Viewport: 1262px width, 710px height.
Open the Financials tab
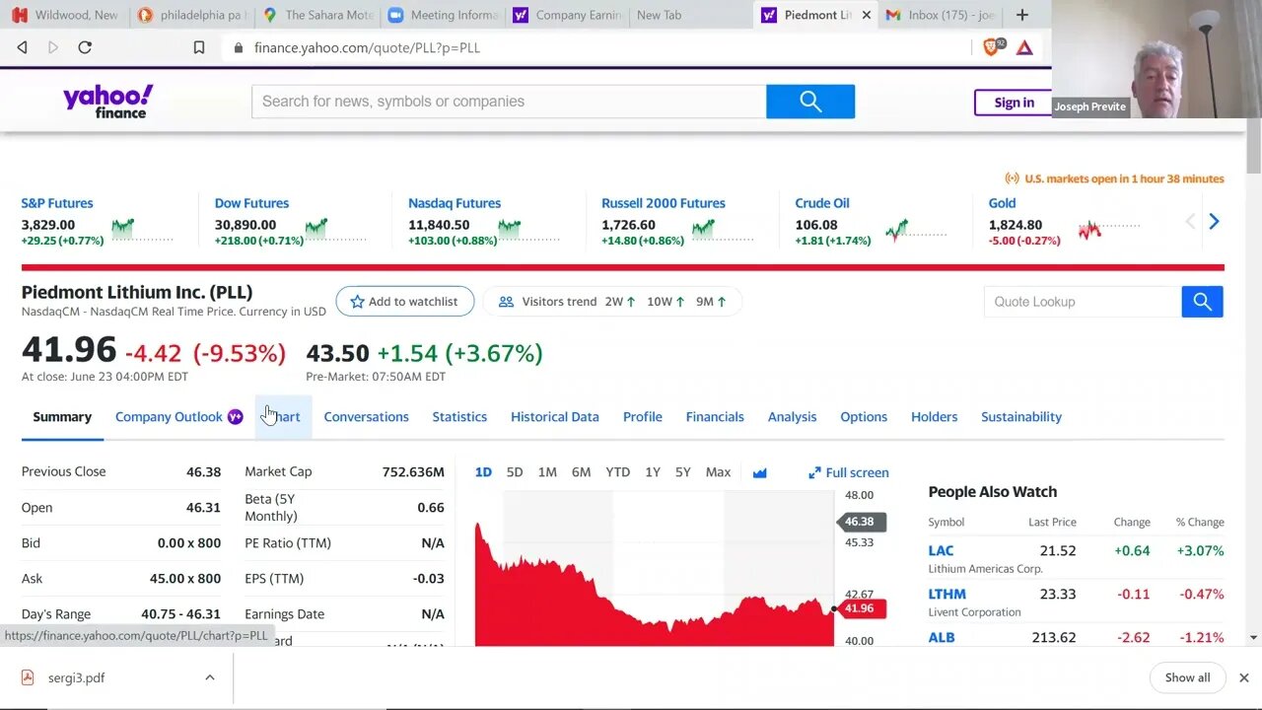click(715, 417)
